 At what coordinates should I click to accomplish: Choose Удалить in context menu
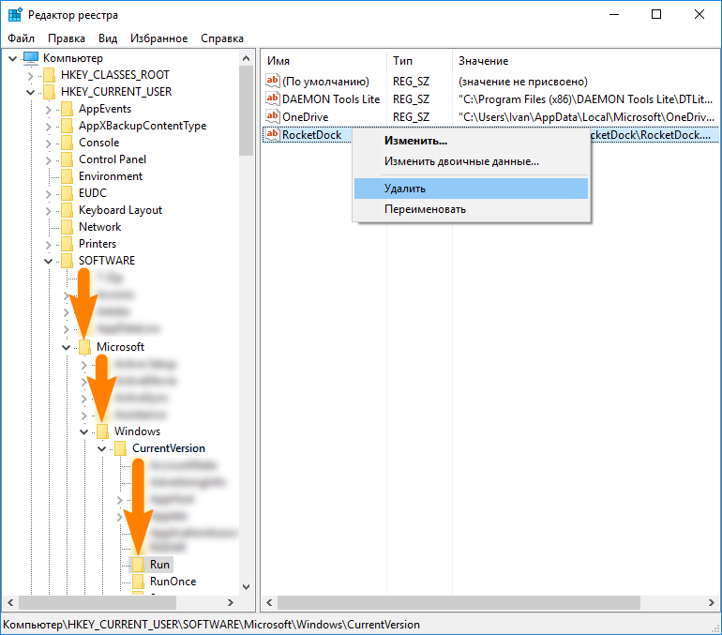(x=471, y=189)
